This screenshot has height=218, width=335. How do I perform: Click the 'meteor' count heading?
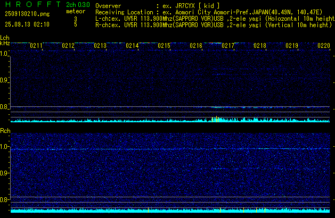76,11
